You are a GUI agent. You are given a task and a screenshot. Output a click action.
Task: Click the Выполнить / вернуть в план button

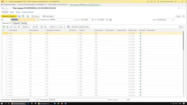(80, 27)
